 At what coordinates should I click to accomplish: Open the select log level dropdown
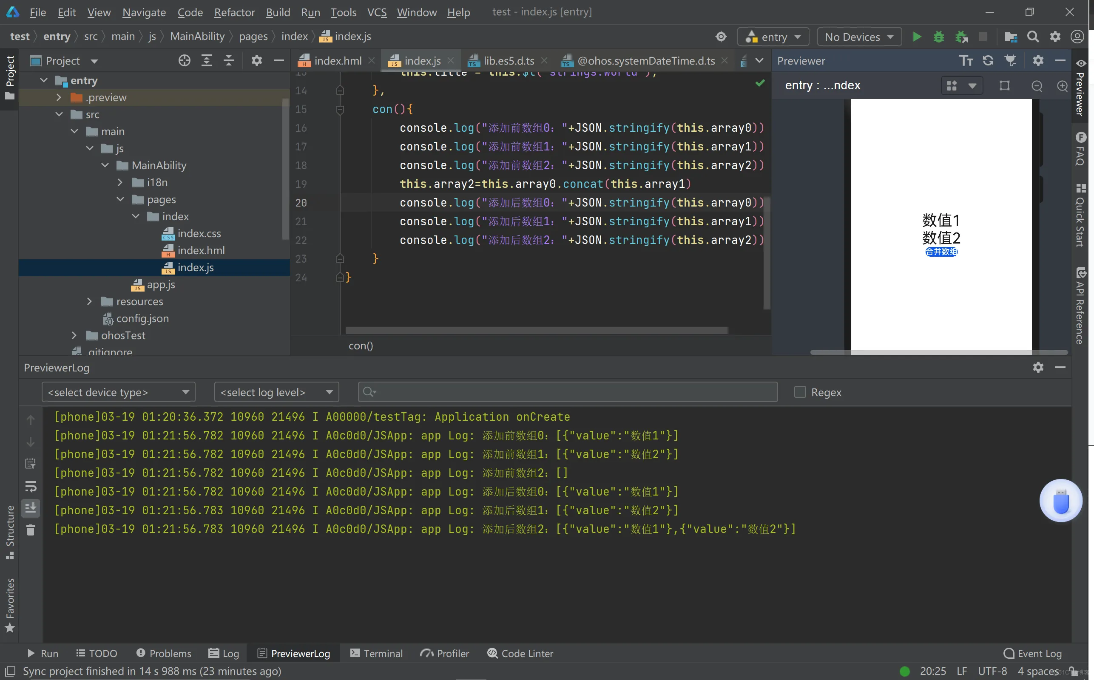(x=276, y=392)
